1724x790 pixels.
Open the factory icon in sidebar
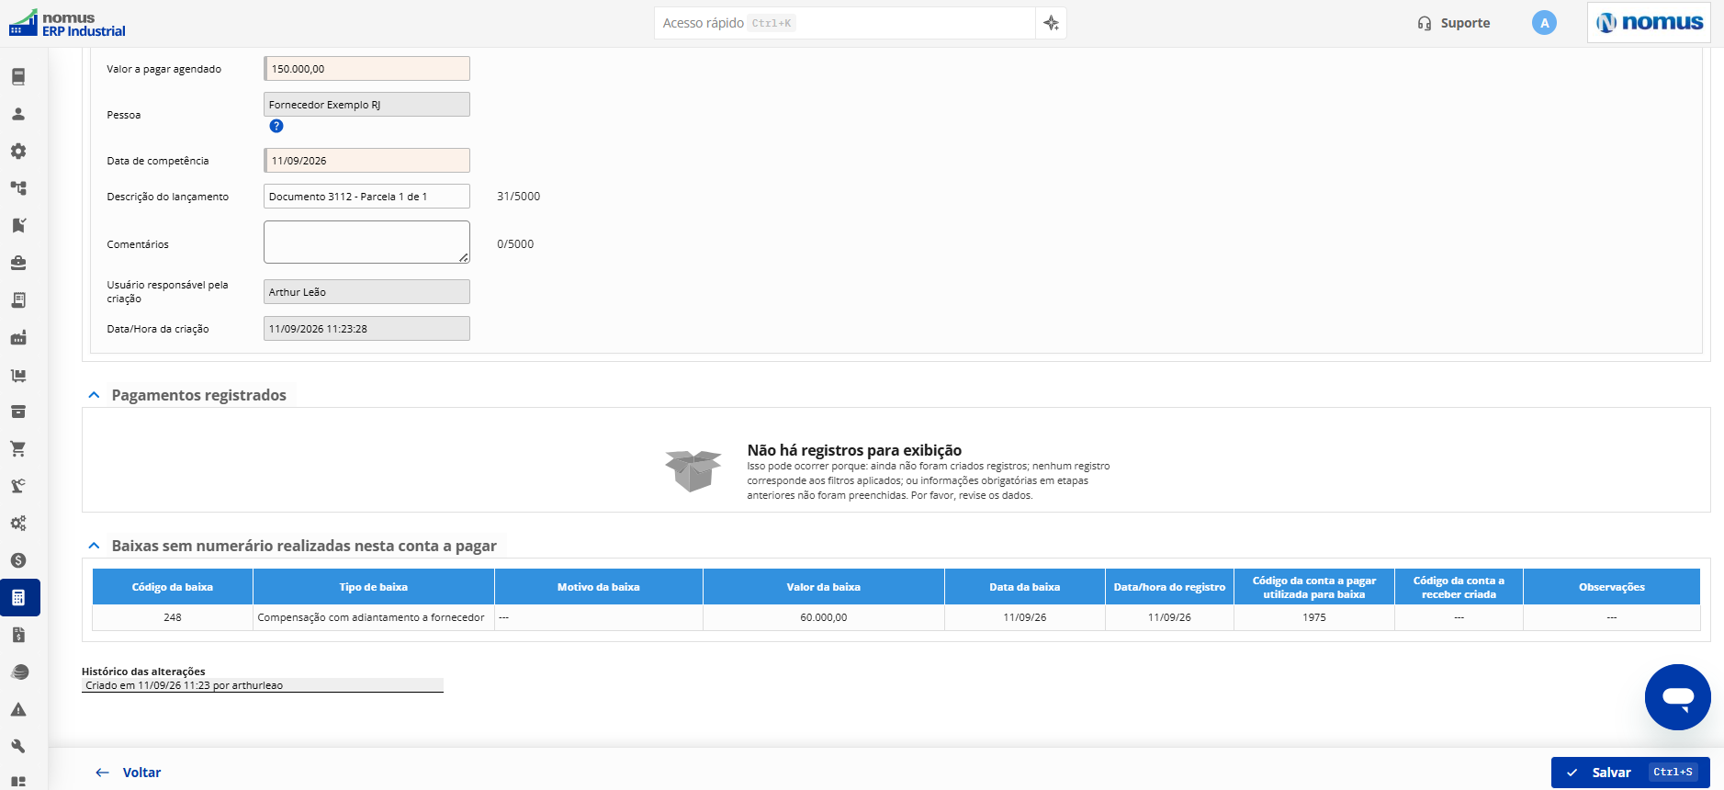18,337
